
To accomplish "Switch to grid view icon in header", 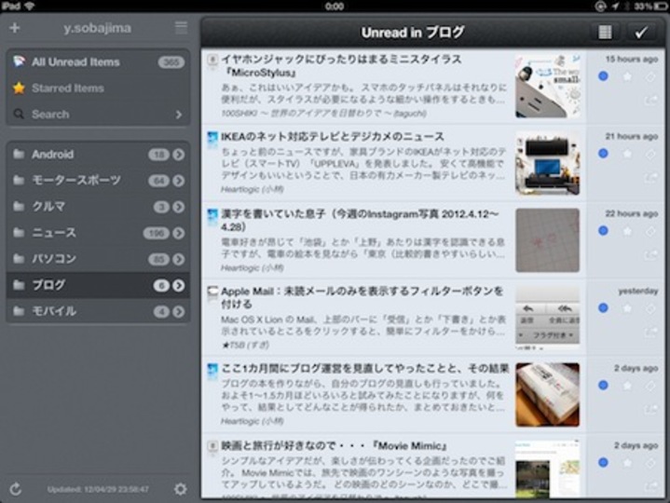I will coord(605,33).
